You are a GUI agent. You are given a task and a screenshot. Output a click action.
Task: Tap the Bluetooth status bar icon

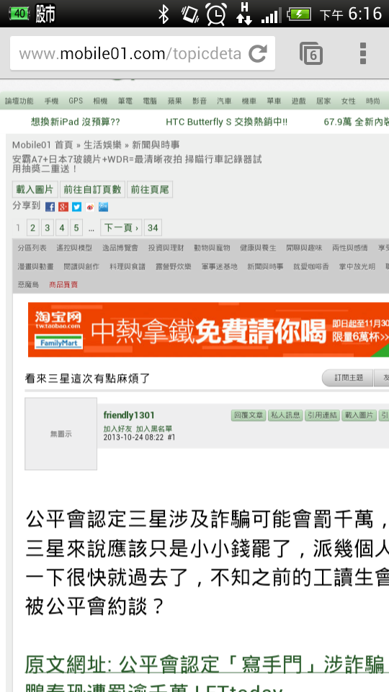point(164,14)
